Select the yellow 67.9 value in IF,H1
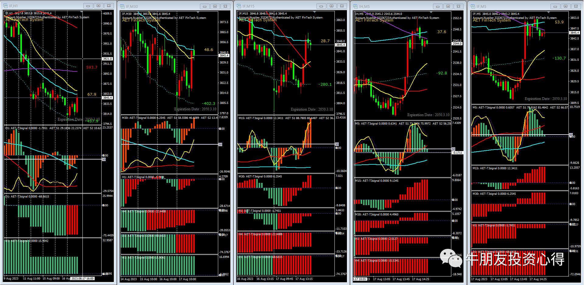This screenshot has height=285, width=584. [x=92, y=94]
